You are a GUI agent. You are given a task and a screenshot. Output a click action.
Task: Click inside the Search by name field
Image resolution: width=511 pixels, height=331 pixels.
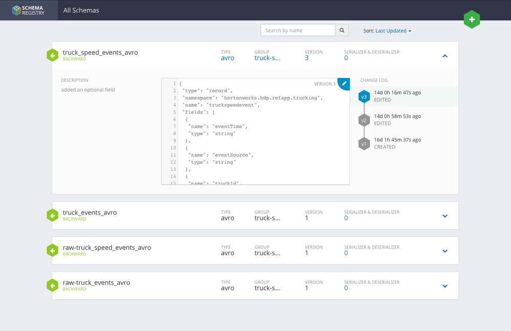[x=297, y=30]
